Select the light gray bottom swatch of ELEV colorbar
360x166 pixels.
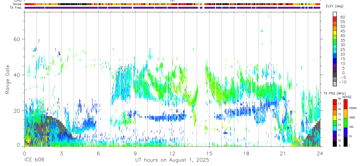pos(335,83)
